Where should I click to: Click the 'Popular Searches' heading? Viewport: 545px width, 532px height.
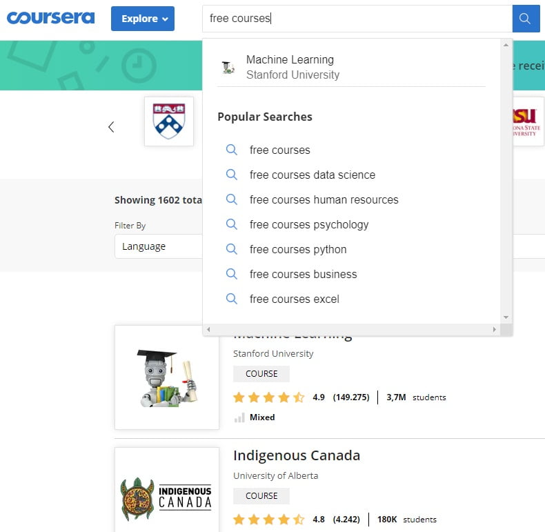(x=265, y=117)
